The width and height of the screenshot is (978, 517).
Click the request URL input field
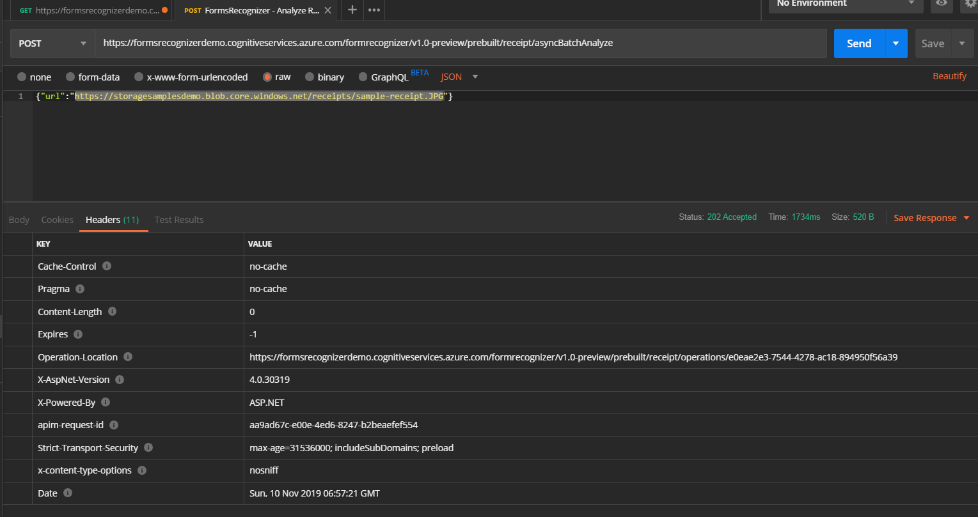point(461,43)
